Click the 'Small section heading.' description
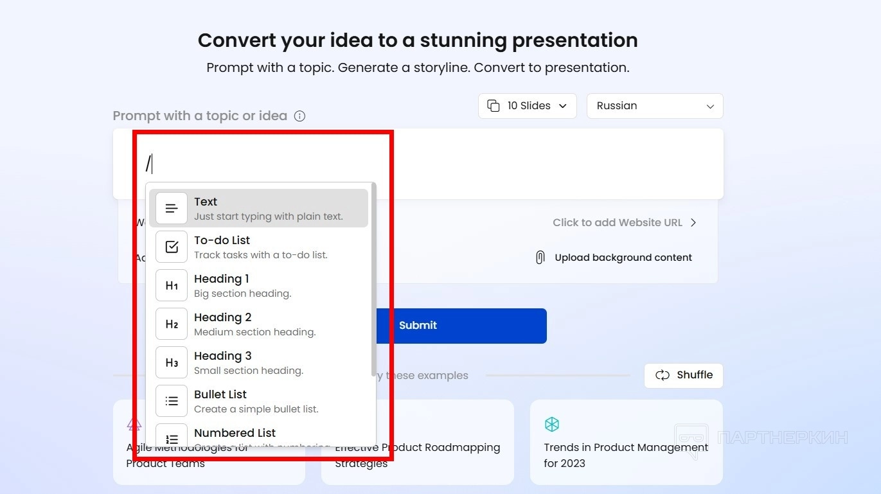This screenshot has height=494, width=881. click(x=249, y=371)
